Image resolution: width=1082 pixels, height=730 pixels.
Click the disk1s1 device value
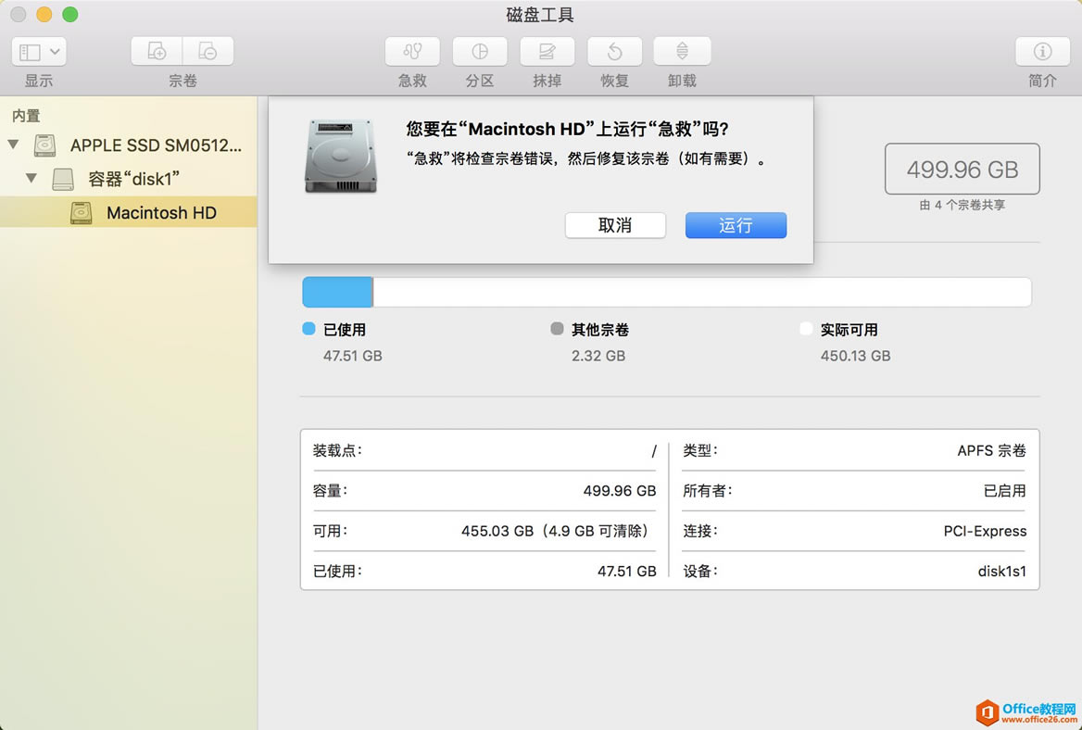click(x=1002, y=571)
